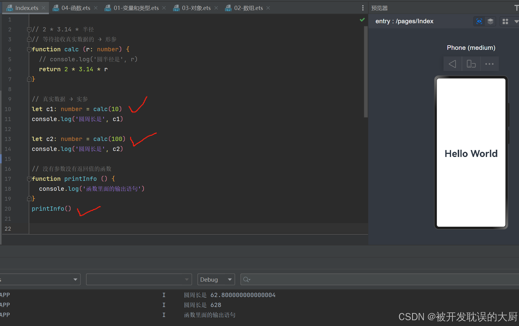Place cursor on calc(10) call
The image size is (519, 326).
pos(107,109)
